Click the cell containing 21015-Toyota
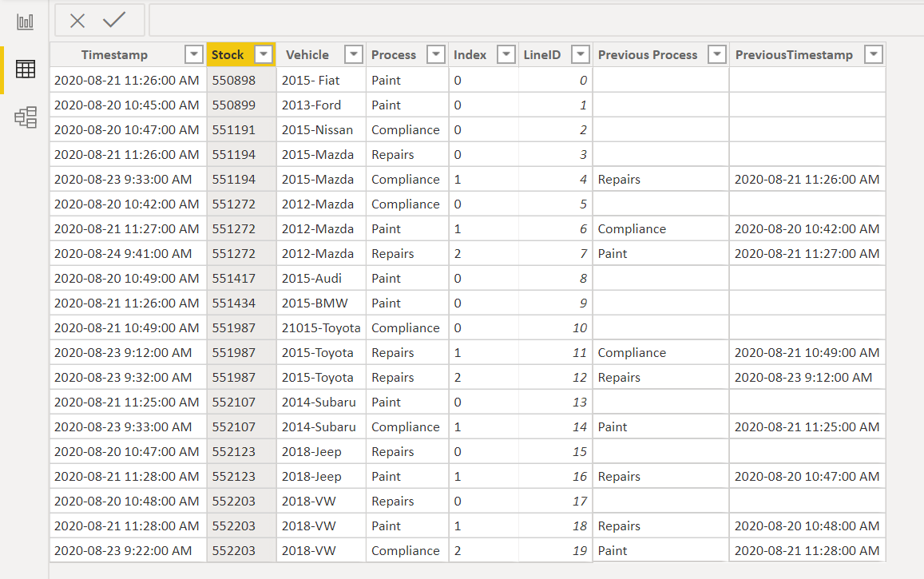This screenshot has width=924, height=579. pyautogui.click(x=321, y=327)
